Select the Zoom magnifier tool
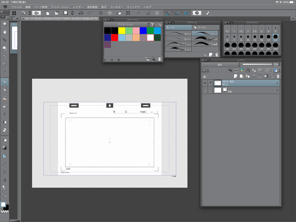The image size is (296, 222). tap(5, 24)
